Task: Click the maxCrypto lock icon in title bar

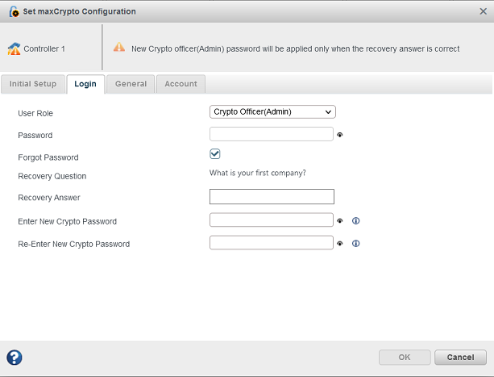Action: tap(14, 12)
